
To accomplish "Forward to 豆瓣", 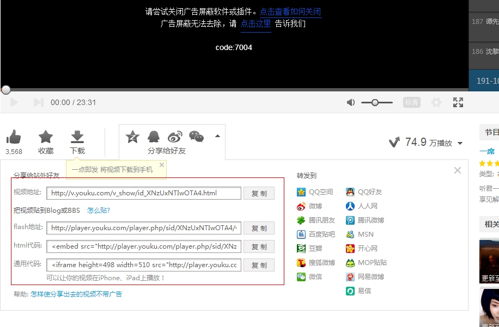I will [309, 249].
